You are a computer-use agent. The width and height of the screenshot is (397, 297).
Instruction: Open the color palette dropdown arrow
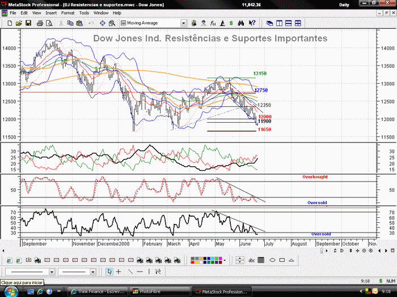click(225, 260)
